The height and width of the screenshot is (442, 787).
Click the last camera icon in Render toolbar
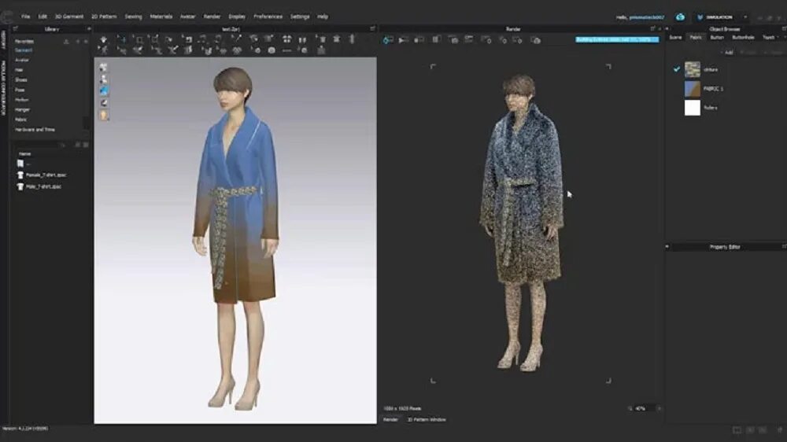(536, 40)
